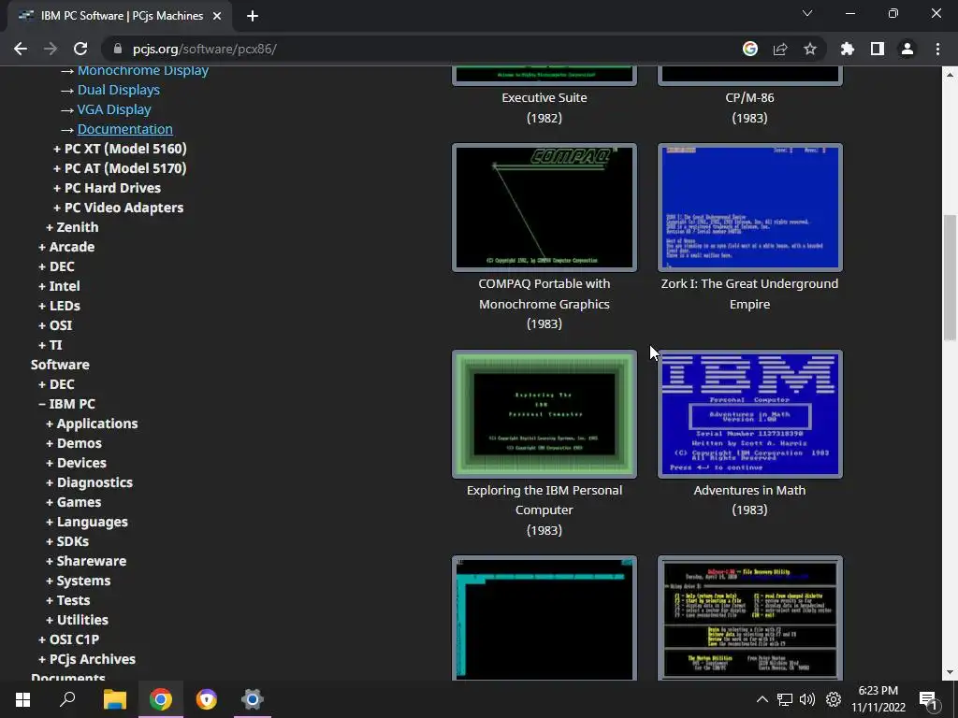Open the Documentation link
Viewport: 958px width, 718px height.
125,129
